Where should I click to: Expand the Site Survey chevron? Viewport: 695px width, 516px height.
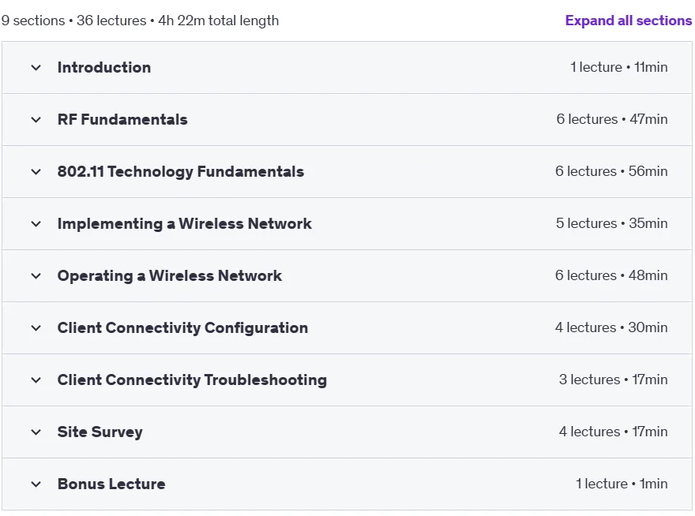36,432
